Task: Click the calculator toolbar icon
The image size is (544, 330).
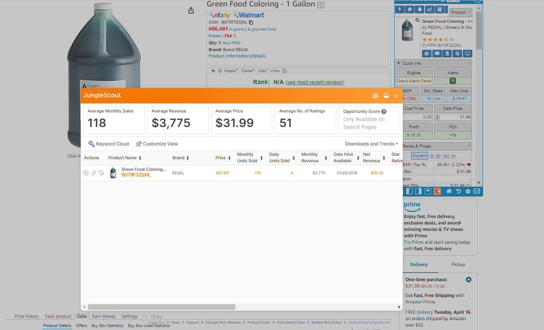Action: (439, 10)
